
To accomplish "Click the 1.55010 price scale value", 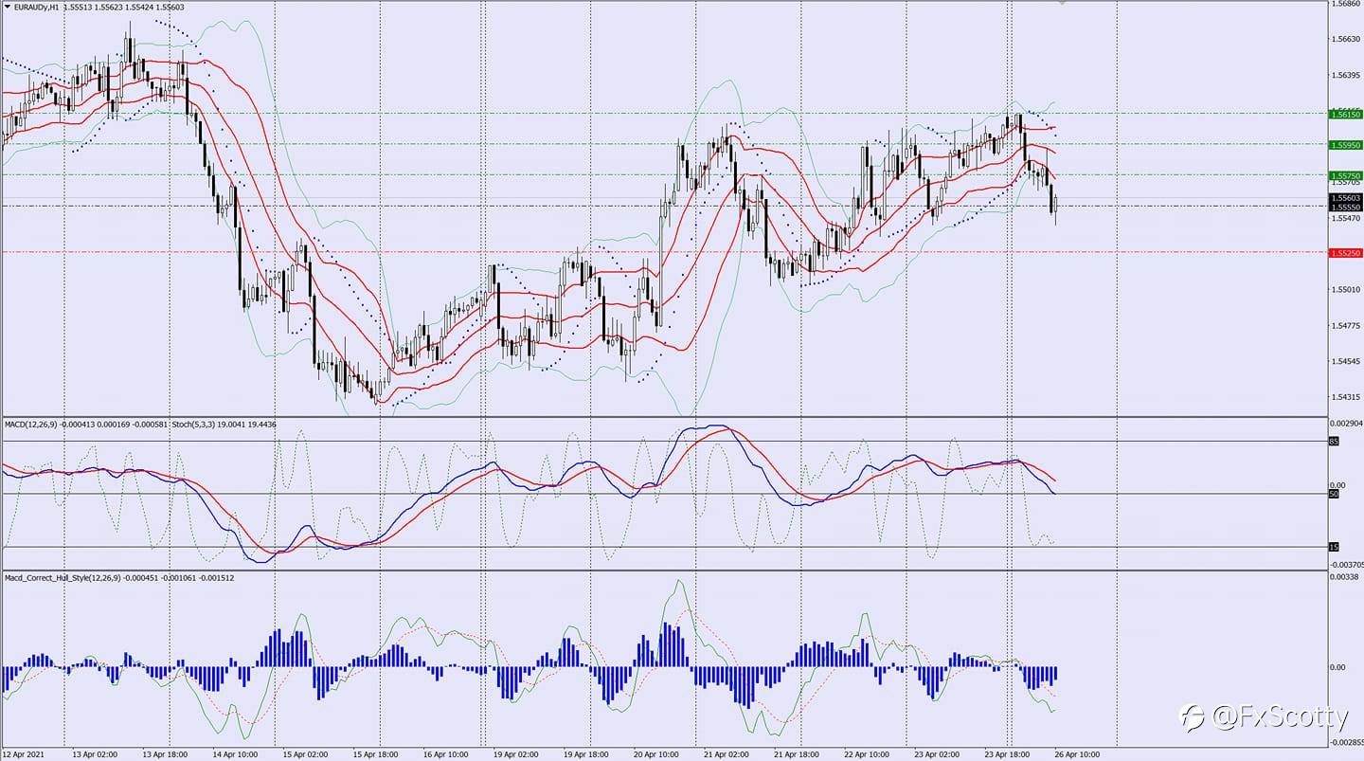I will click(x=1346, y=290).
